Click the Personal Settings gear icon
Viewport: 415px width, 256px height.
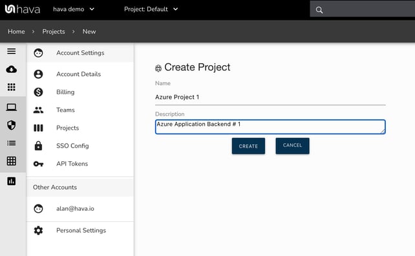point(38,231)
